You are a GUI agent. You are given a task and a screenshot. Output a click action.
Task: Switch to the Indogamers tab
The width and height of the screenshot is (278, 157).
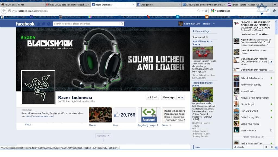pos(159,5)
